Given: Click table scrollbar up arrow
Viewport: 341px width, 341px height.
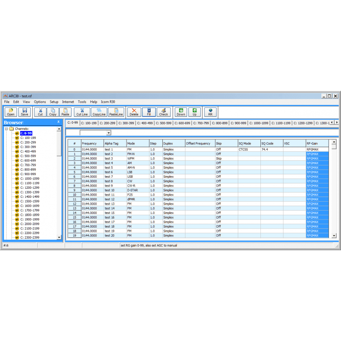Looking at the screenshot, I should (x=334, y=142).
